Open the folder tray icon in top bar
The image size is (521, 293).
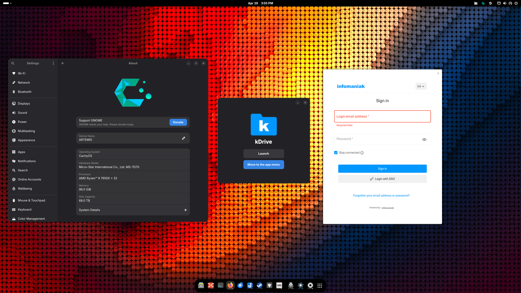click(476, 3)
